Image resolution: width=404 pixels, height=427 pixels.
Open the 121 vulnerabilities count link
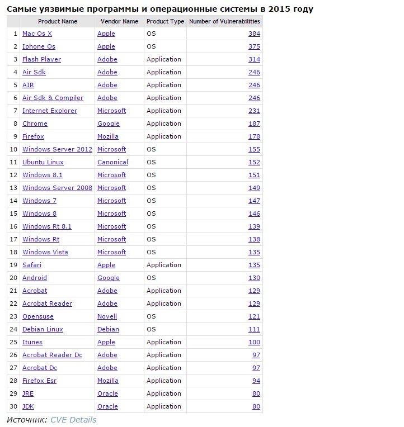pyautogui.click(x=254, y=316)
